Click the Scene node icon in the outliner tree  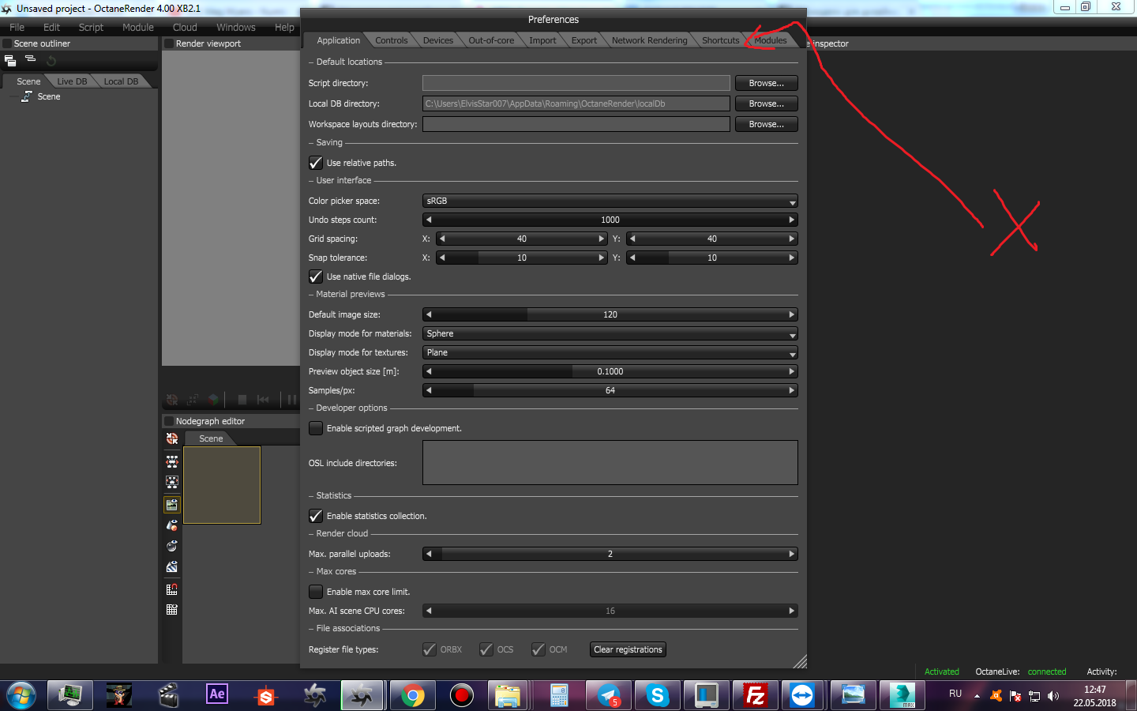pos(27,96)
